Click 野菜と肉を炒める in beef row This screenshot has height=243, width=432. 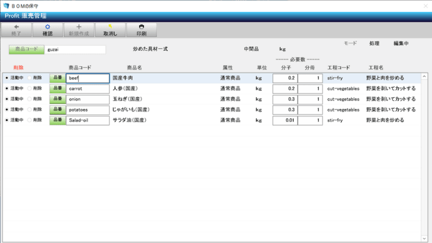[x=385, y=78]
